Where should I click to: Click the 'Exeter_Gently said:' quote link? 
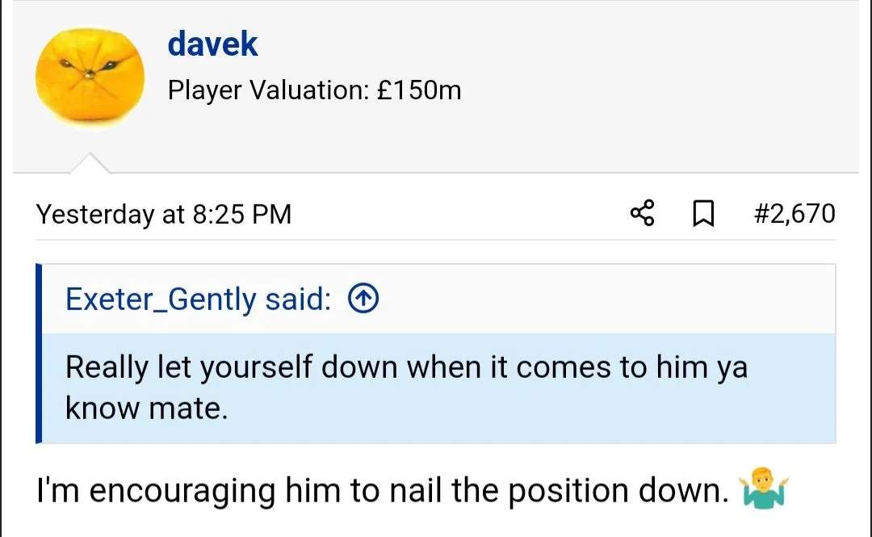point(198,300)
